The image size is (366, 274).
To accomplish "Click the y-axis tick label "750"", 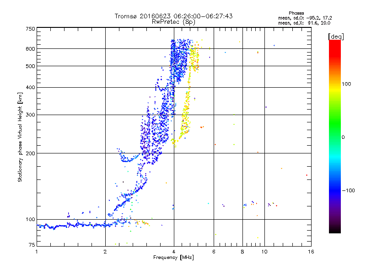I will coord(30,29).
